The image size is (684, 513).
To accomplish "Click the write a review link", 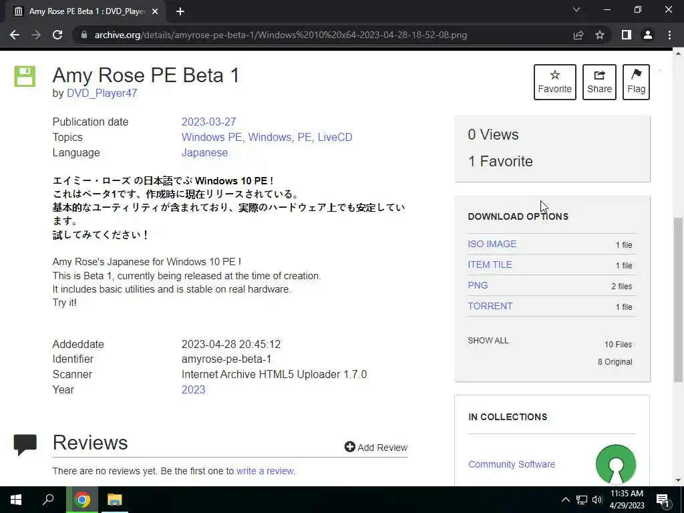I will tap(265, 471).
